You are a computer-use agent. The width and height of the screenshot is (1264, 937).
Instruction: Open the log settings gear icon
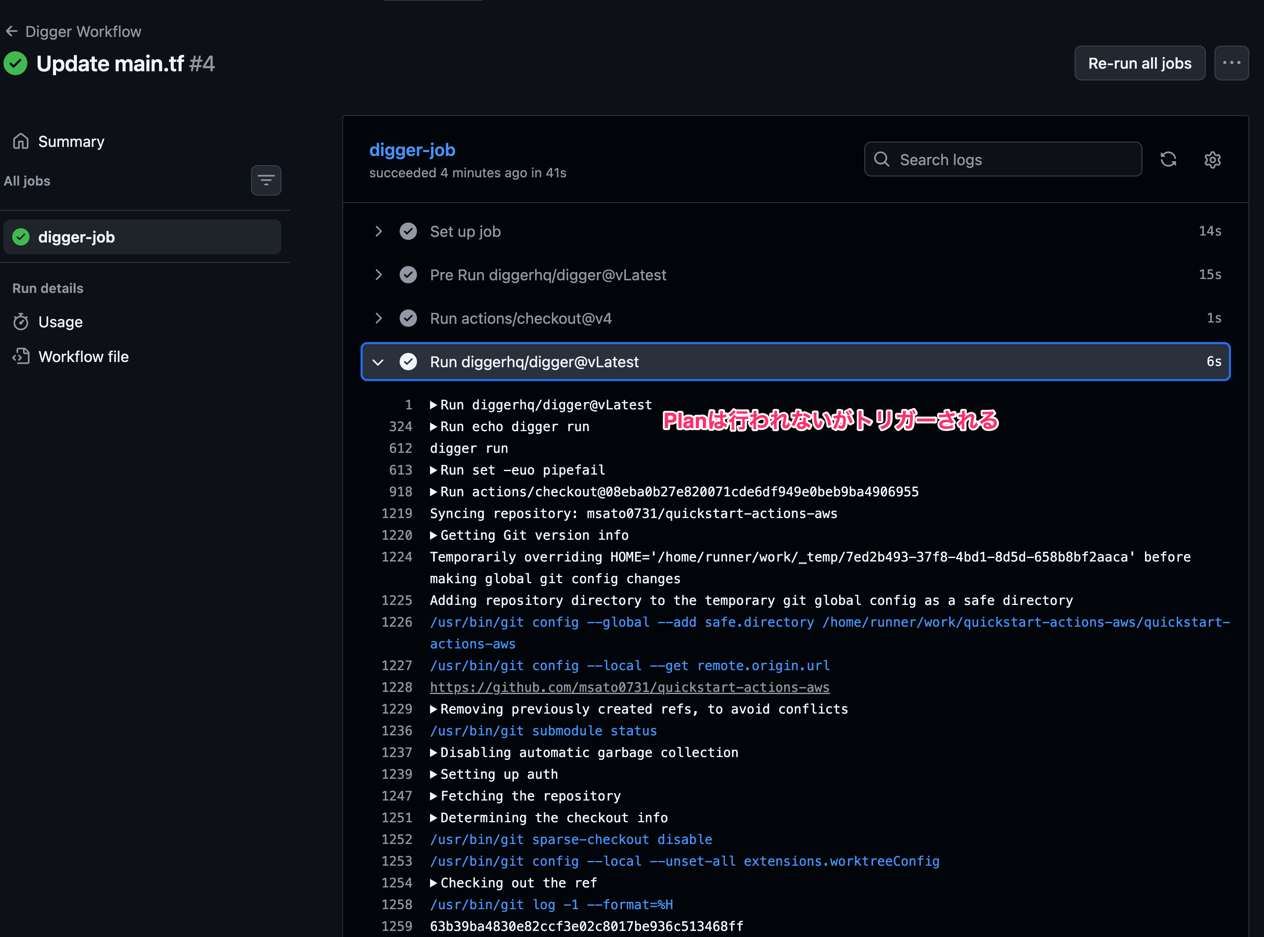tap(1212, 159)
